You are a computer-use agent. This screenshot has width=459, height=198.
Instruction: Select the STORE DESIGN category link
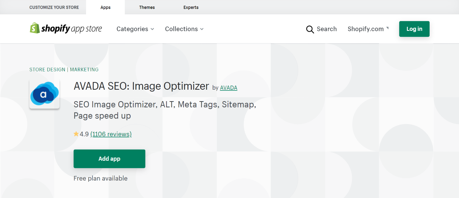[47, 70]
